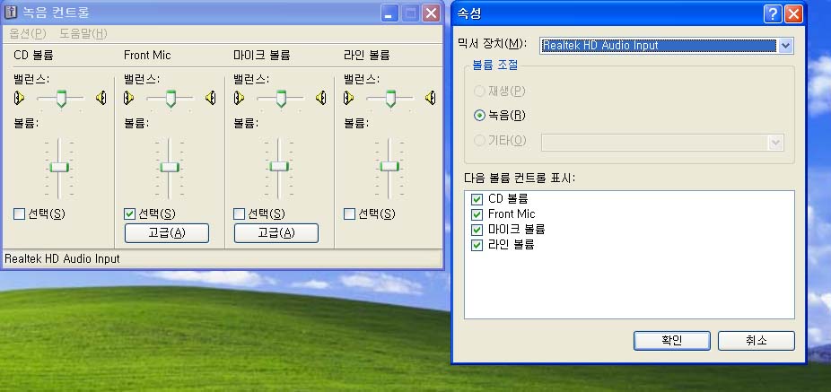
Task: Click right speaker icon under Front Mic balance
Action: (x=211, y=98)
